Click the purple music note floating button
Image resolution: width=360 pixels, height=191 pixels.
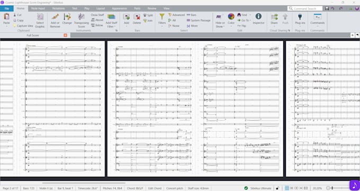coord(354,185)
